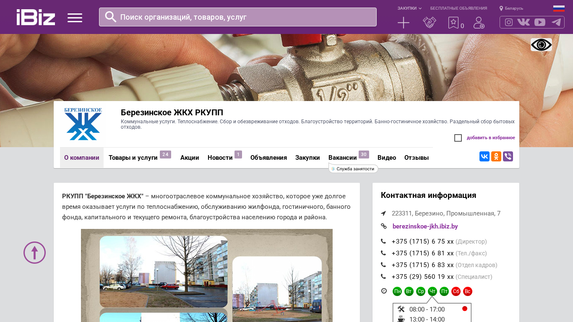This screenshot has width=573, height=322.
Task: Click добавить в избранное link
Action: (x=491, y=138)
